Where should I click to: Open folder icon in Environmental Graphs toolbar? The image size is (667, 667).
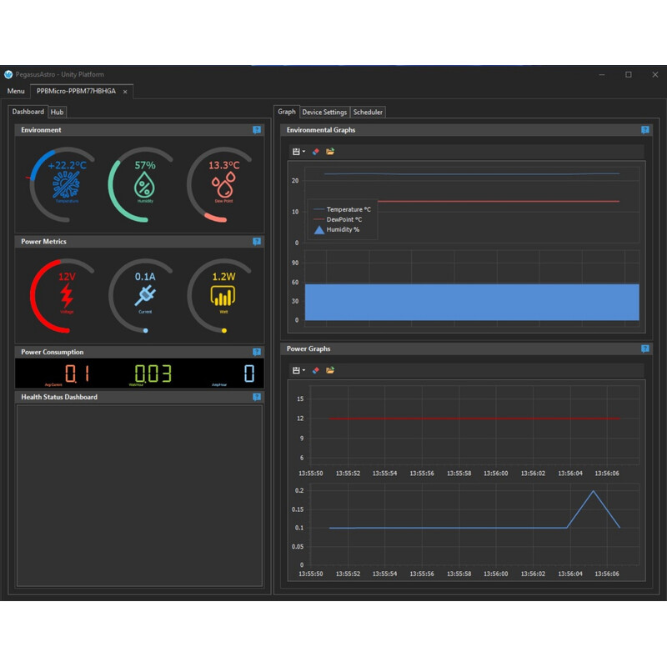(330, 152)
